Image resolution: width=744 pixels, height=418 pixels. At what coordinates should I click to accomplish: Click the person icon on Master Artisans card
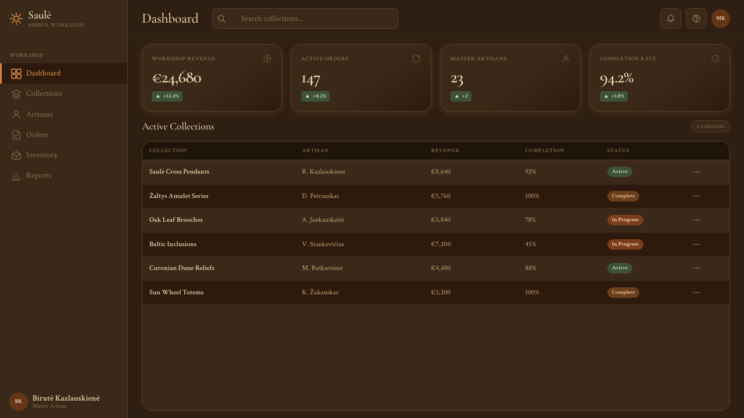click(x=566, y=59)
